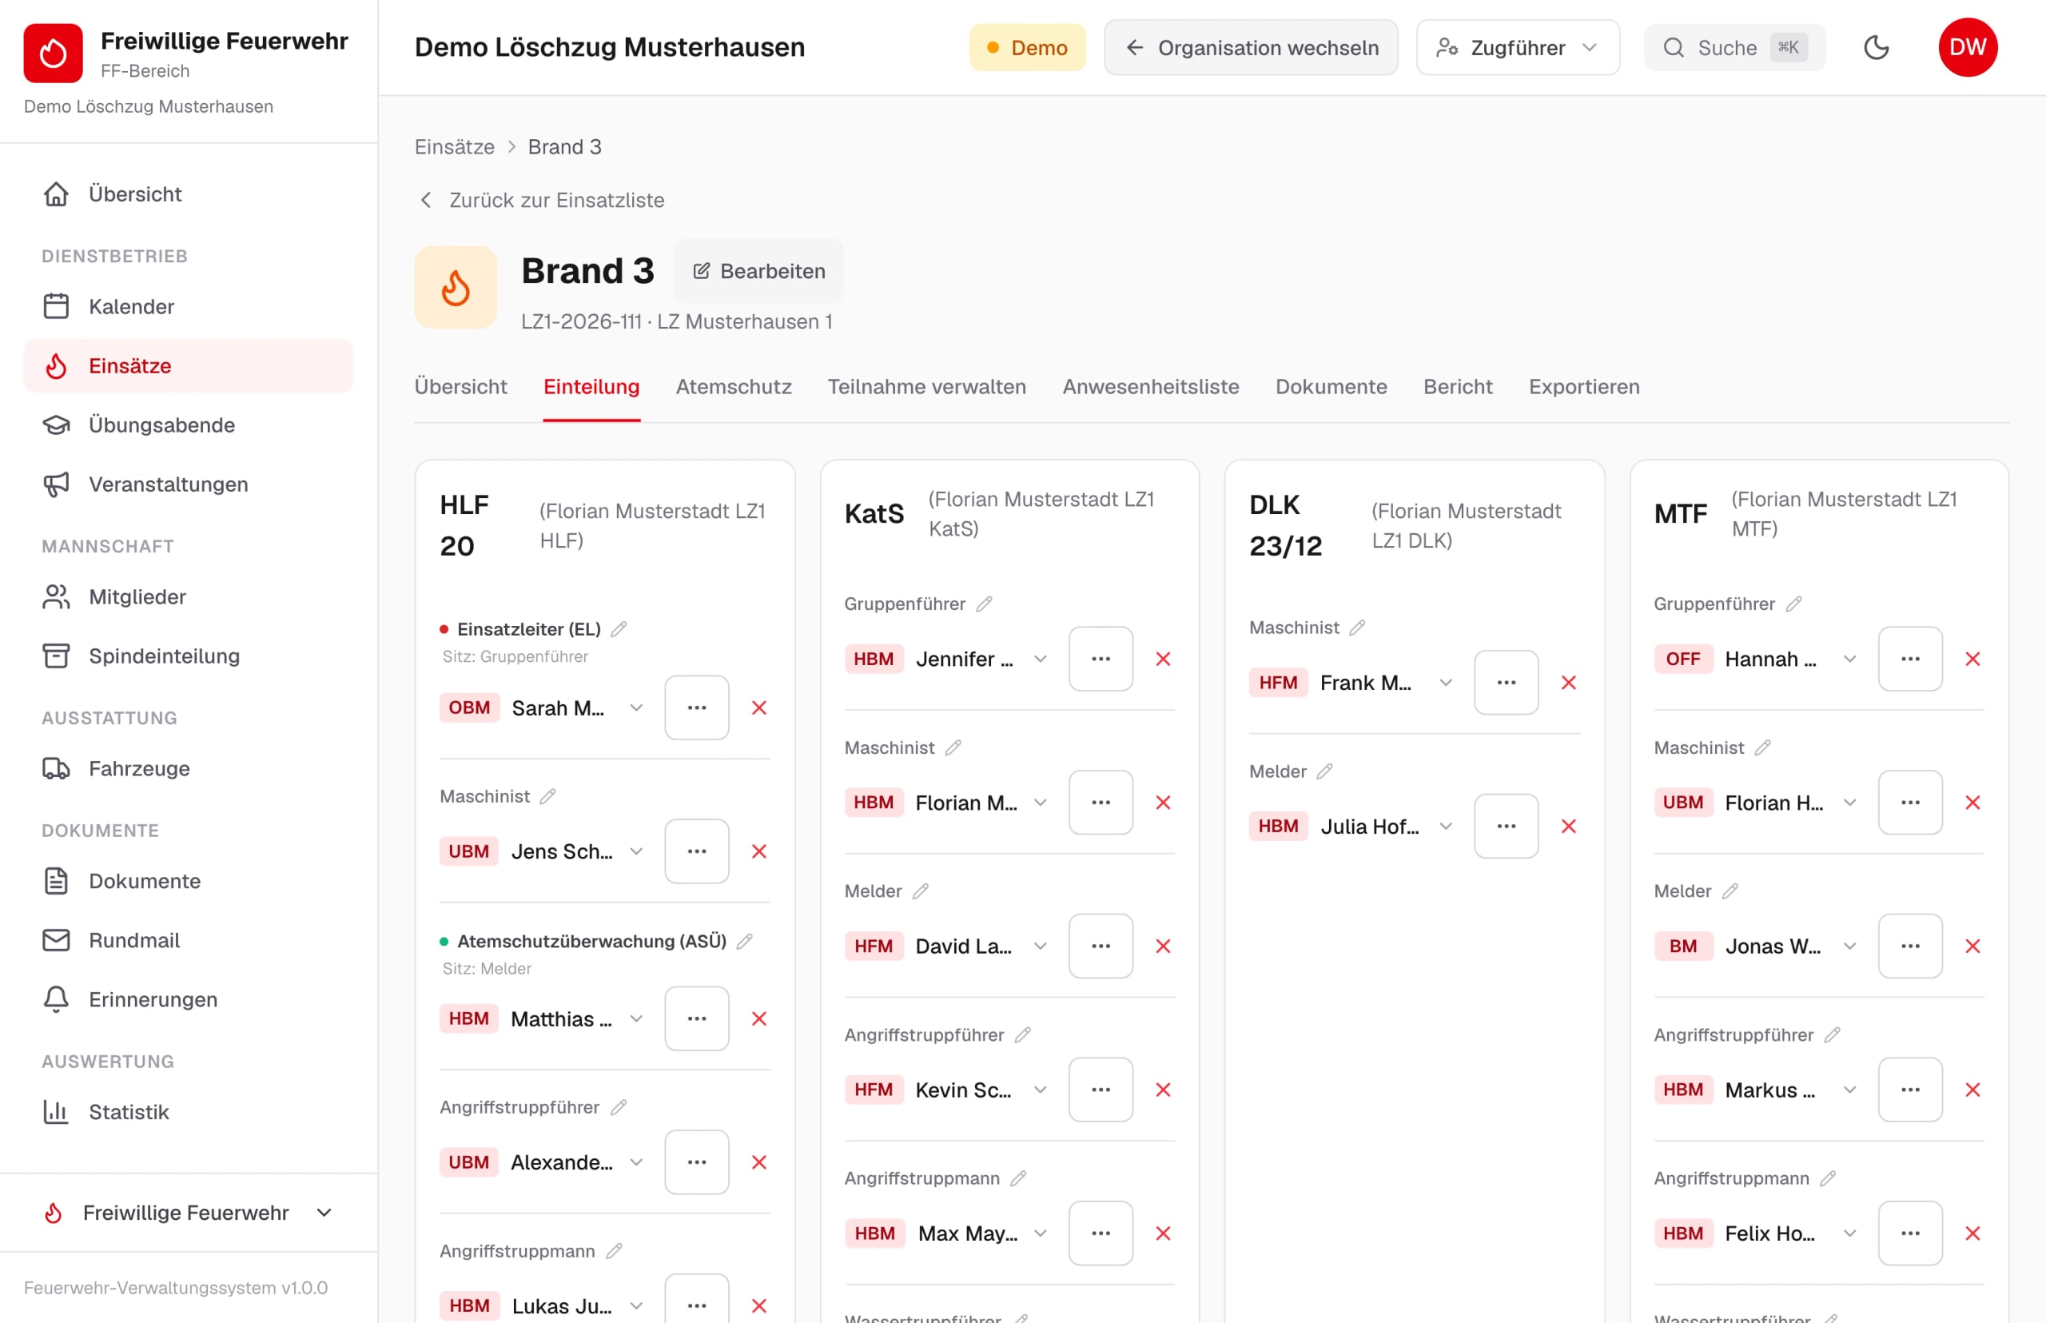
Task: Open more options for Florian H...
Action: click(1910, 803)
